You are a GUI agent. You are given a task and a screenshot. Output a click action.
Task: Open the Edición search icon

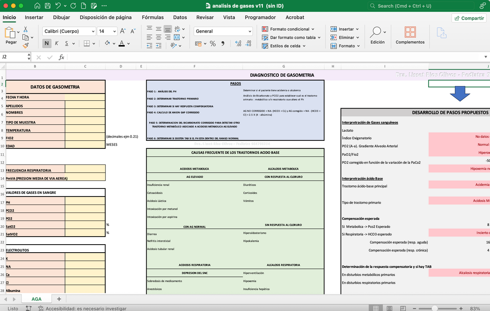pyautogui.click(x=377, y=36)
